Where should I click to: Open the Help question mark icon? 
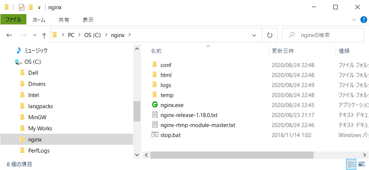[363, 20]
